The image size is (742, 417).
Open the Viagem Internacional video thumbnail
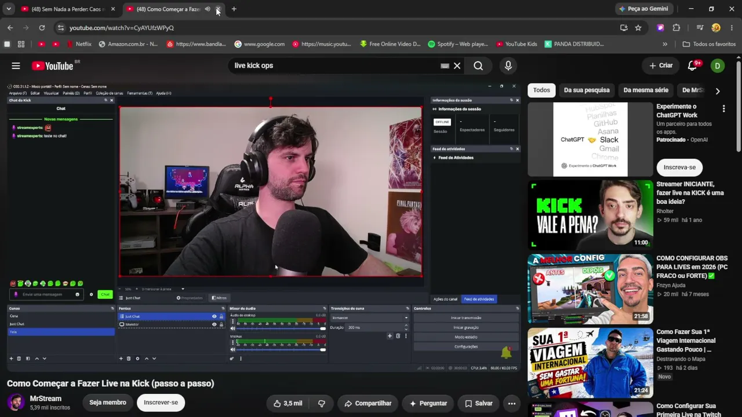[x=590, y=363]
